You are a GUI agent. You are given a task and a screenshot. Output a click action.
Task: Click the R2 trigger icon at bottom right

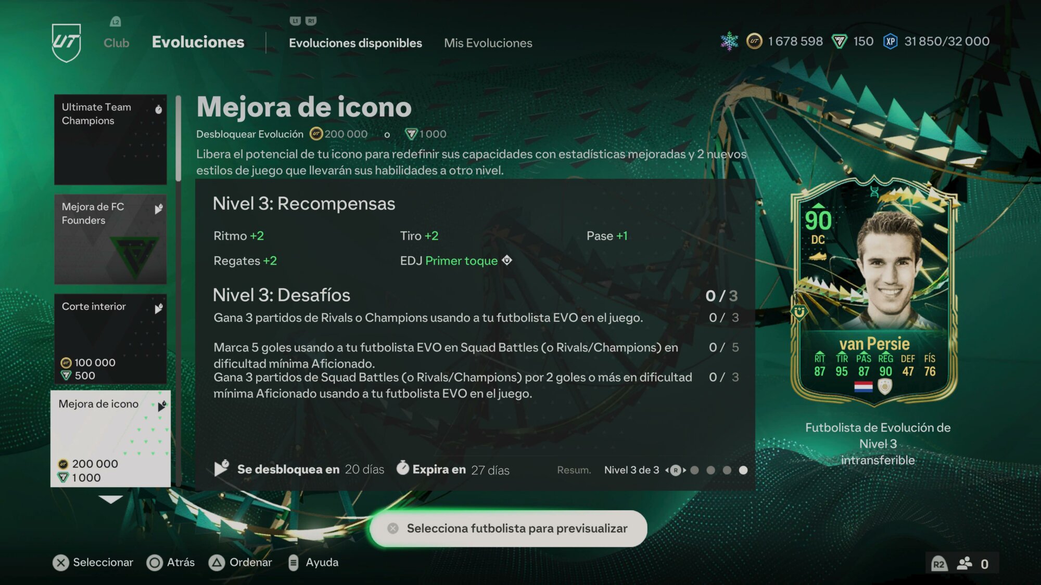coord(939,564)
